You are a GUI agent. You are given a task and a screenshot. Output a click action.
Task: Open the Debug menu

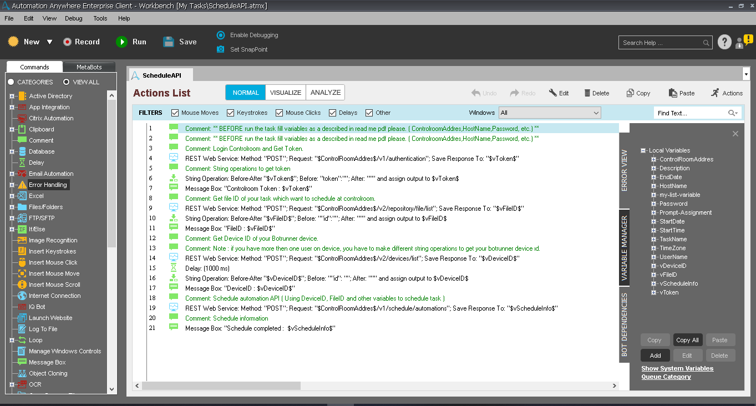[74, 18]
